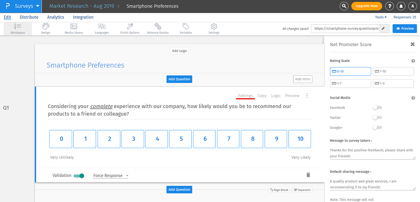The height and width of the screenshot is (202, 420).
Task: Open the Media Library
Action: (x=74, y=28)
